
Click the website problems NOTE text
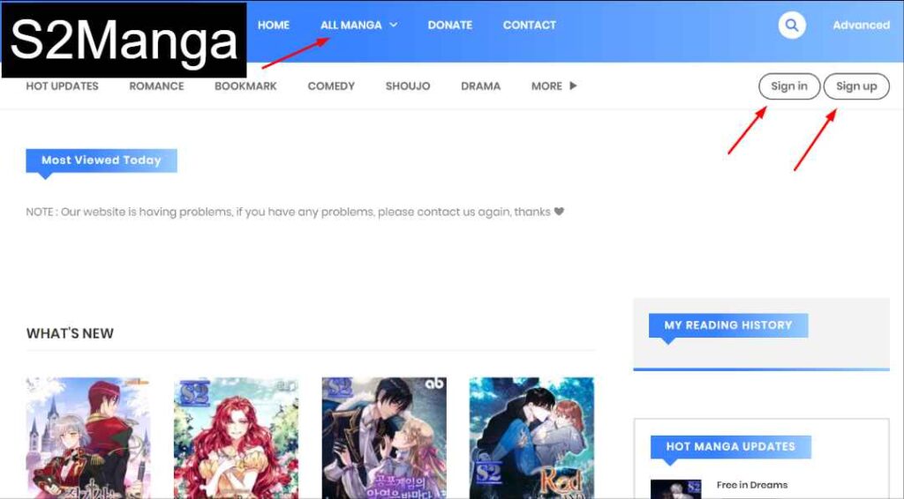295,212
